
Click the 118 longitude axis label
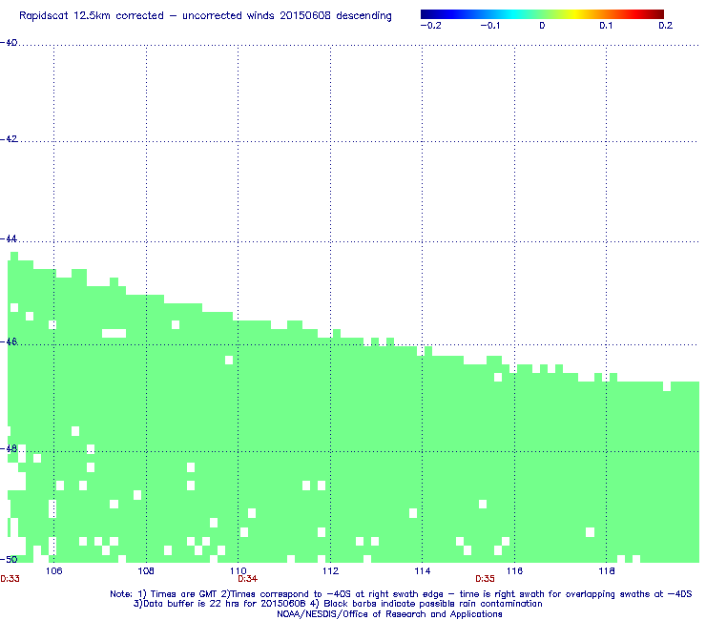[607, 571]
